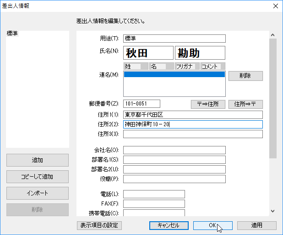
Task: Click the scrollbar down arrow
Action: click(x=273, y=211)
